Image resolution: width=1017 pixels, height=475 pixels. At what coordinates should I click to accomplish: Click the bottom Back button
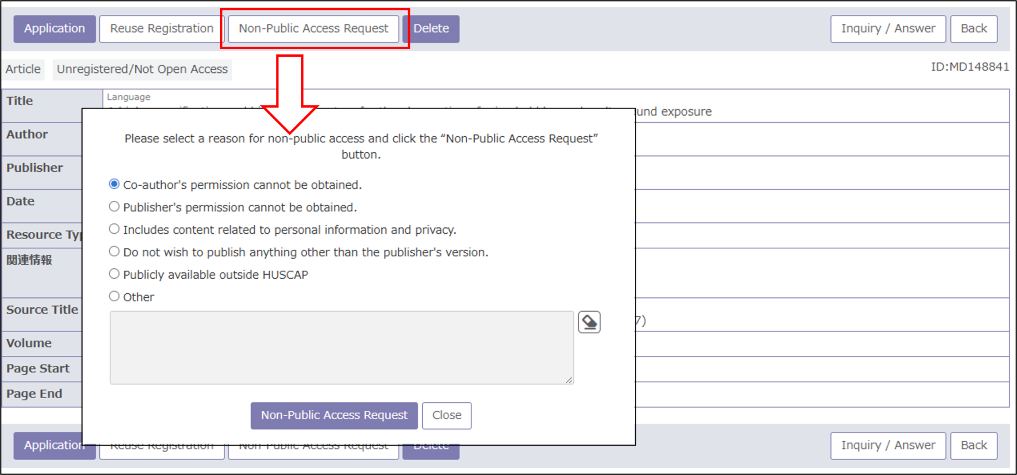tap(974, 446)
